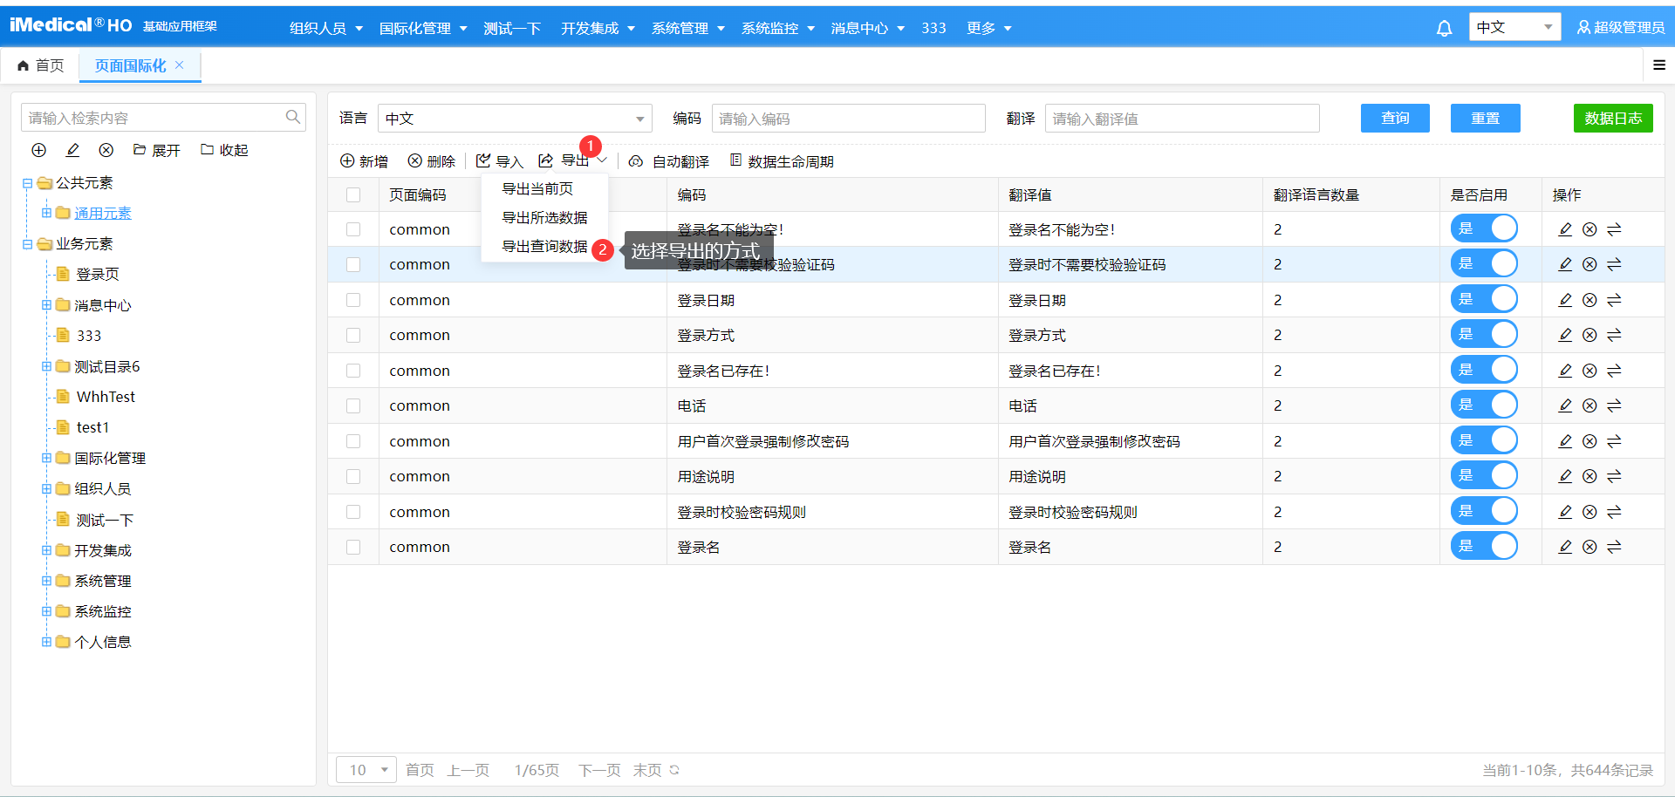This screenshot has width=1675, height=797.
Task: Click the 编码 input field
Action: coord(848,119)
